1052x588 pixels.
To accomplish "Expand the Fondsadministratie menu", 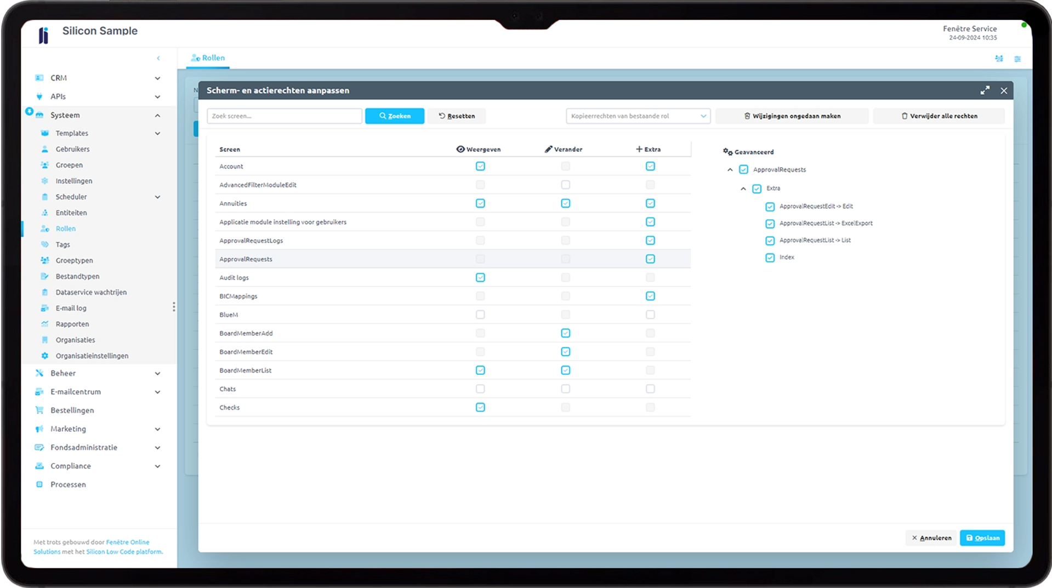I will click(x=157, y=448).
